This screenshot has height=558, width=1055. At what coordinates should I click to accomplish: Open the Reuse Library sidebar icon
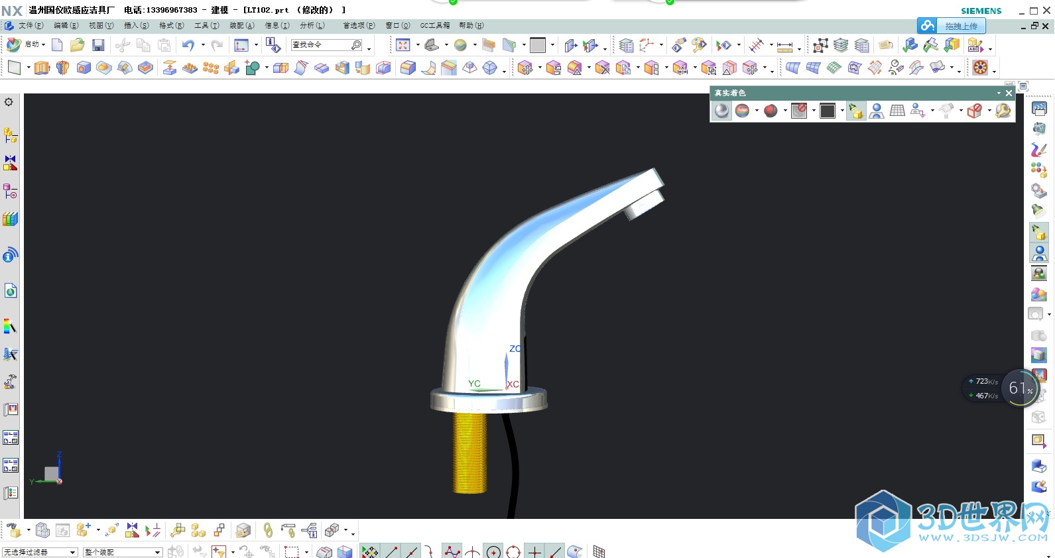10,219
